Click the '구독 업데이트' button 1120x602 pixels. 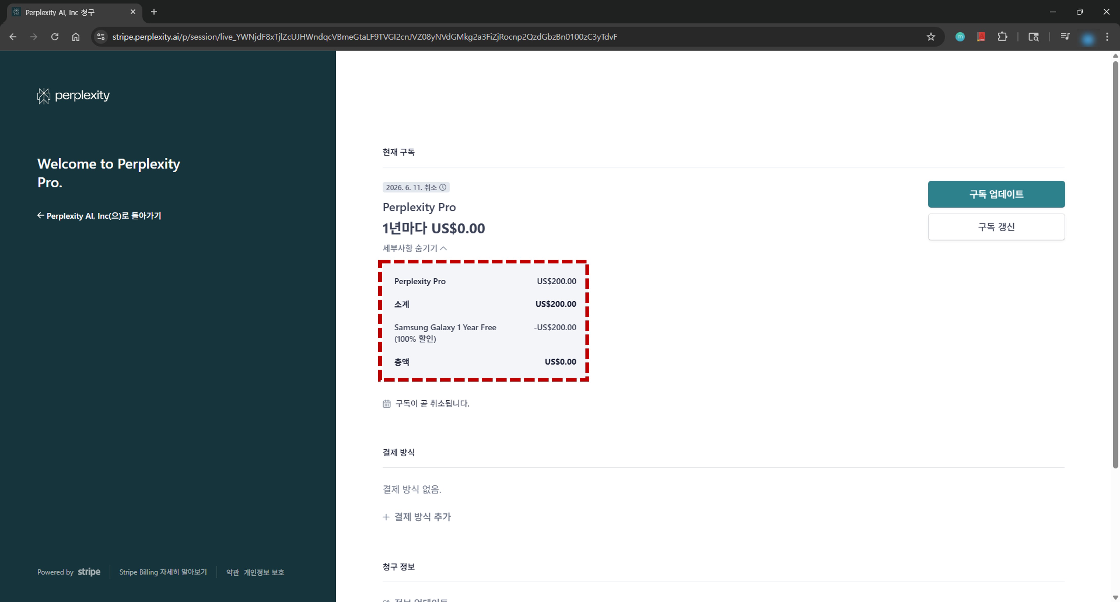coord(996,194)
